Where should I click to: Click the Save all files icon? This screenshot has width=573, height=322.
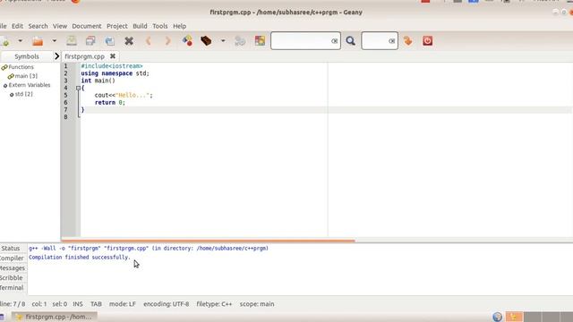click(90, 41)
